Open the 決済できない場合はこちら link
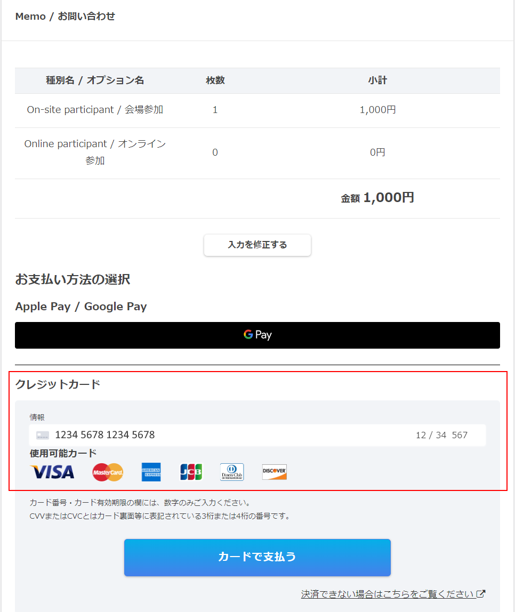 point(388,594)
